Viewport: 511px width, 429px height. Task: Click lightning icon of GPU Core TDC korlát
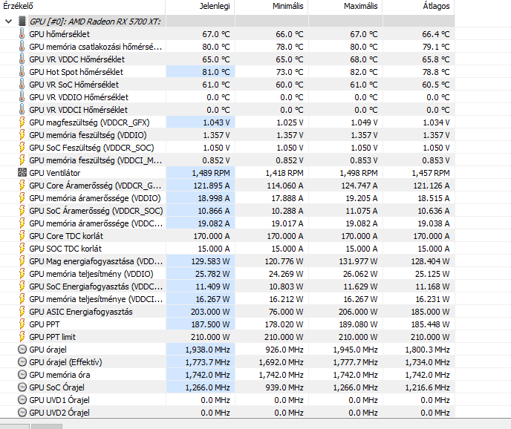[22, 236]
